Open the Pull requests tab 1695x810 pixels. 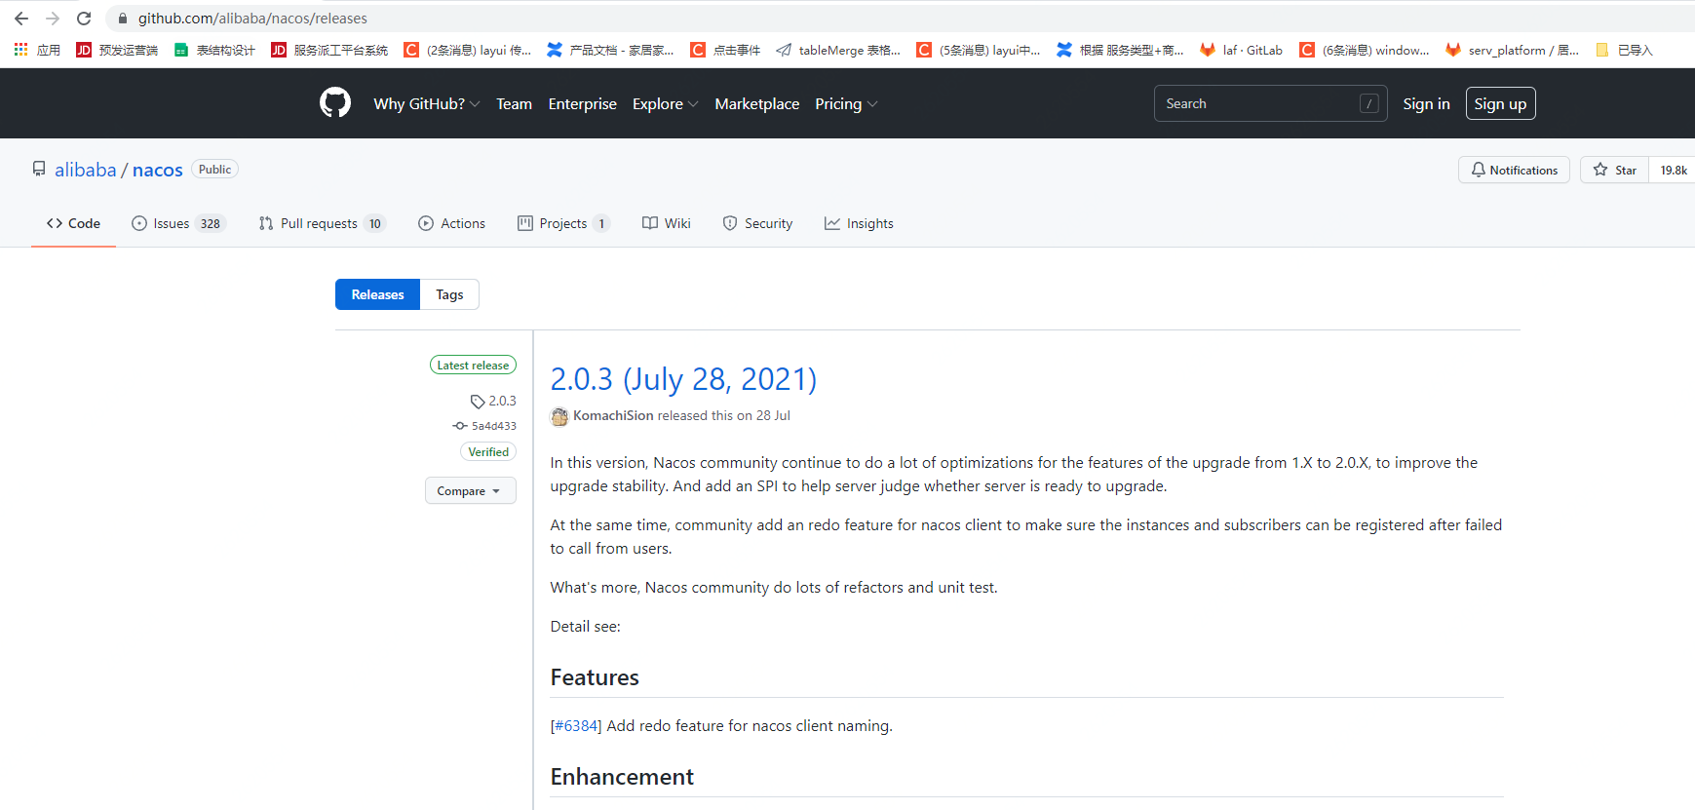[322, 223]
